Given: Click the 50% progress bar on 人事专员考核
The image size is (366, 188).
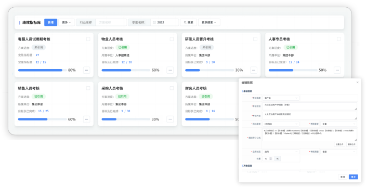Looking at the screenshot, I should tap(293, 70).
